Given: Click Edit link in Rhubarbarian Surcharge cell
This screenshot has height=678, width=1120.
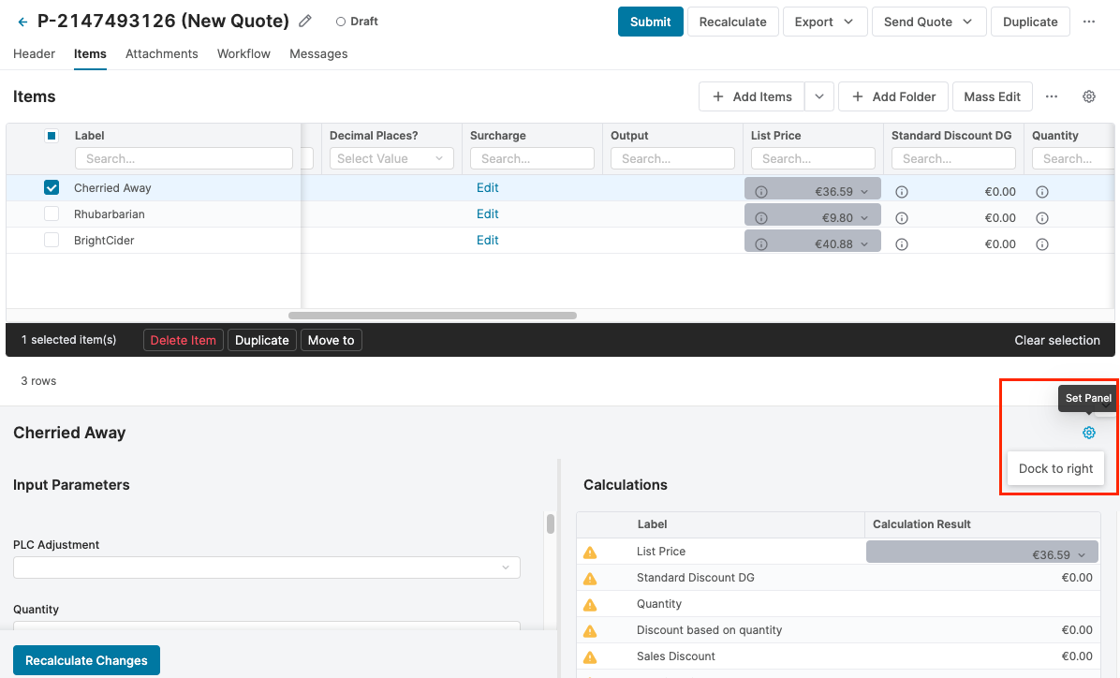Looking at the screenshot, I should [487, 214].
